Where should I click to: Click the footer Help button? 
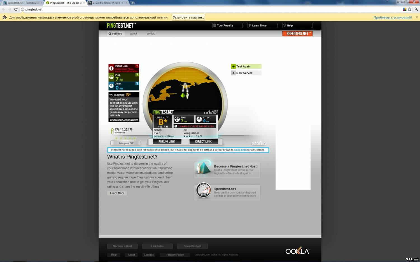pos(114,255)
